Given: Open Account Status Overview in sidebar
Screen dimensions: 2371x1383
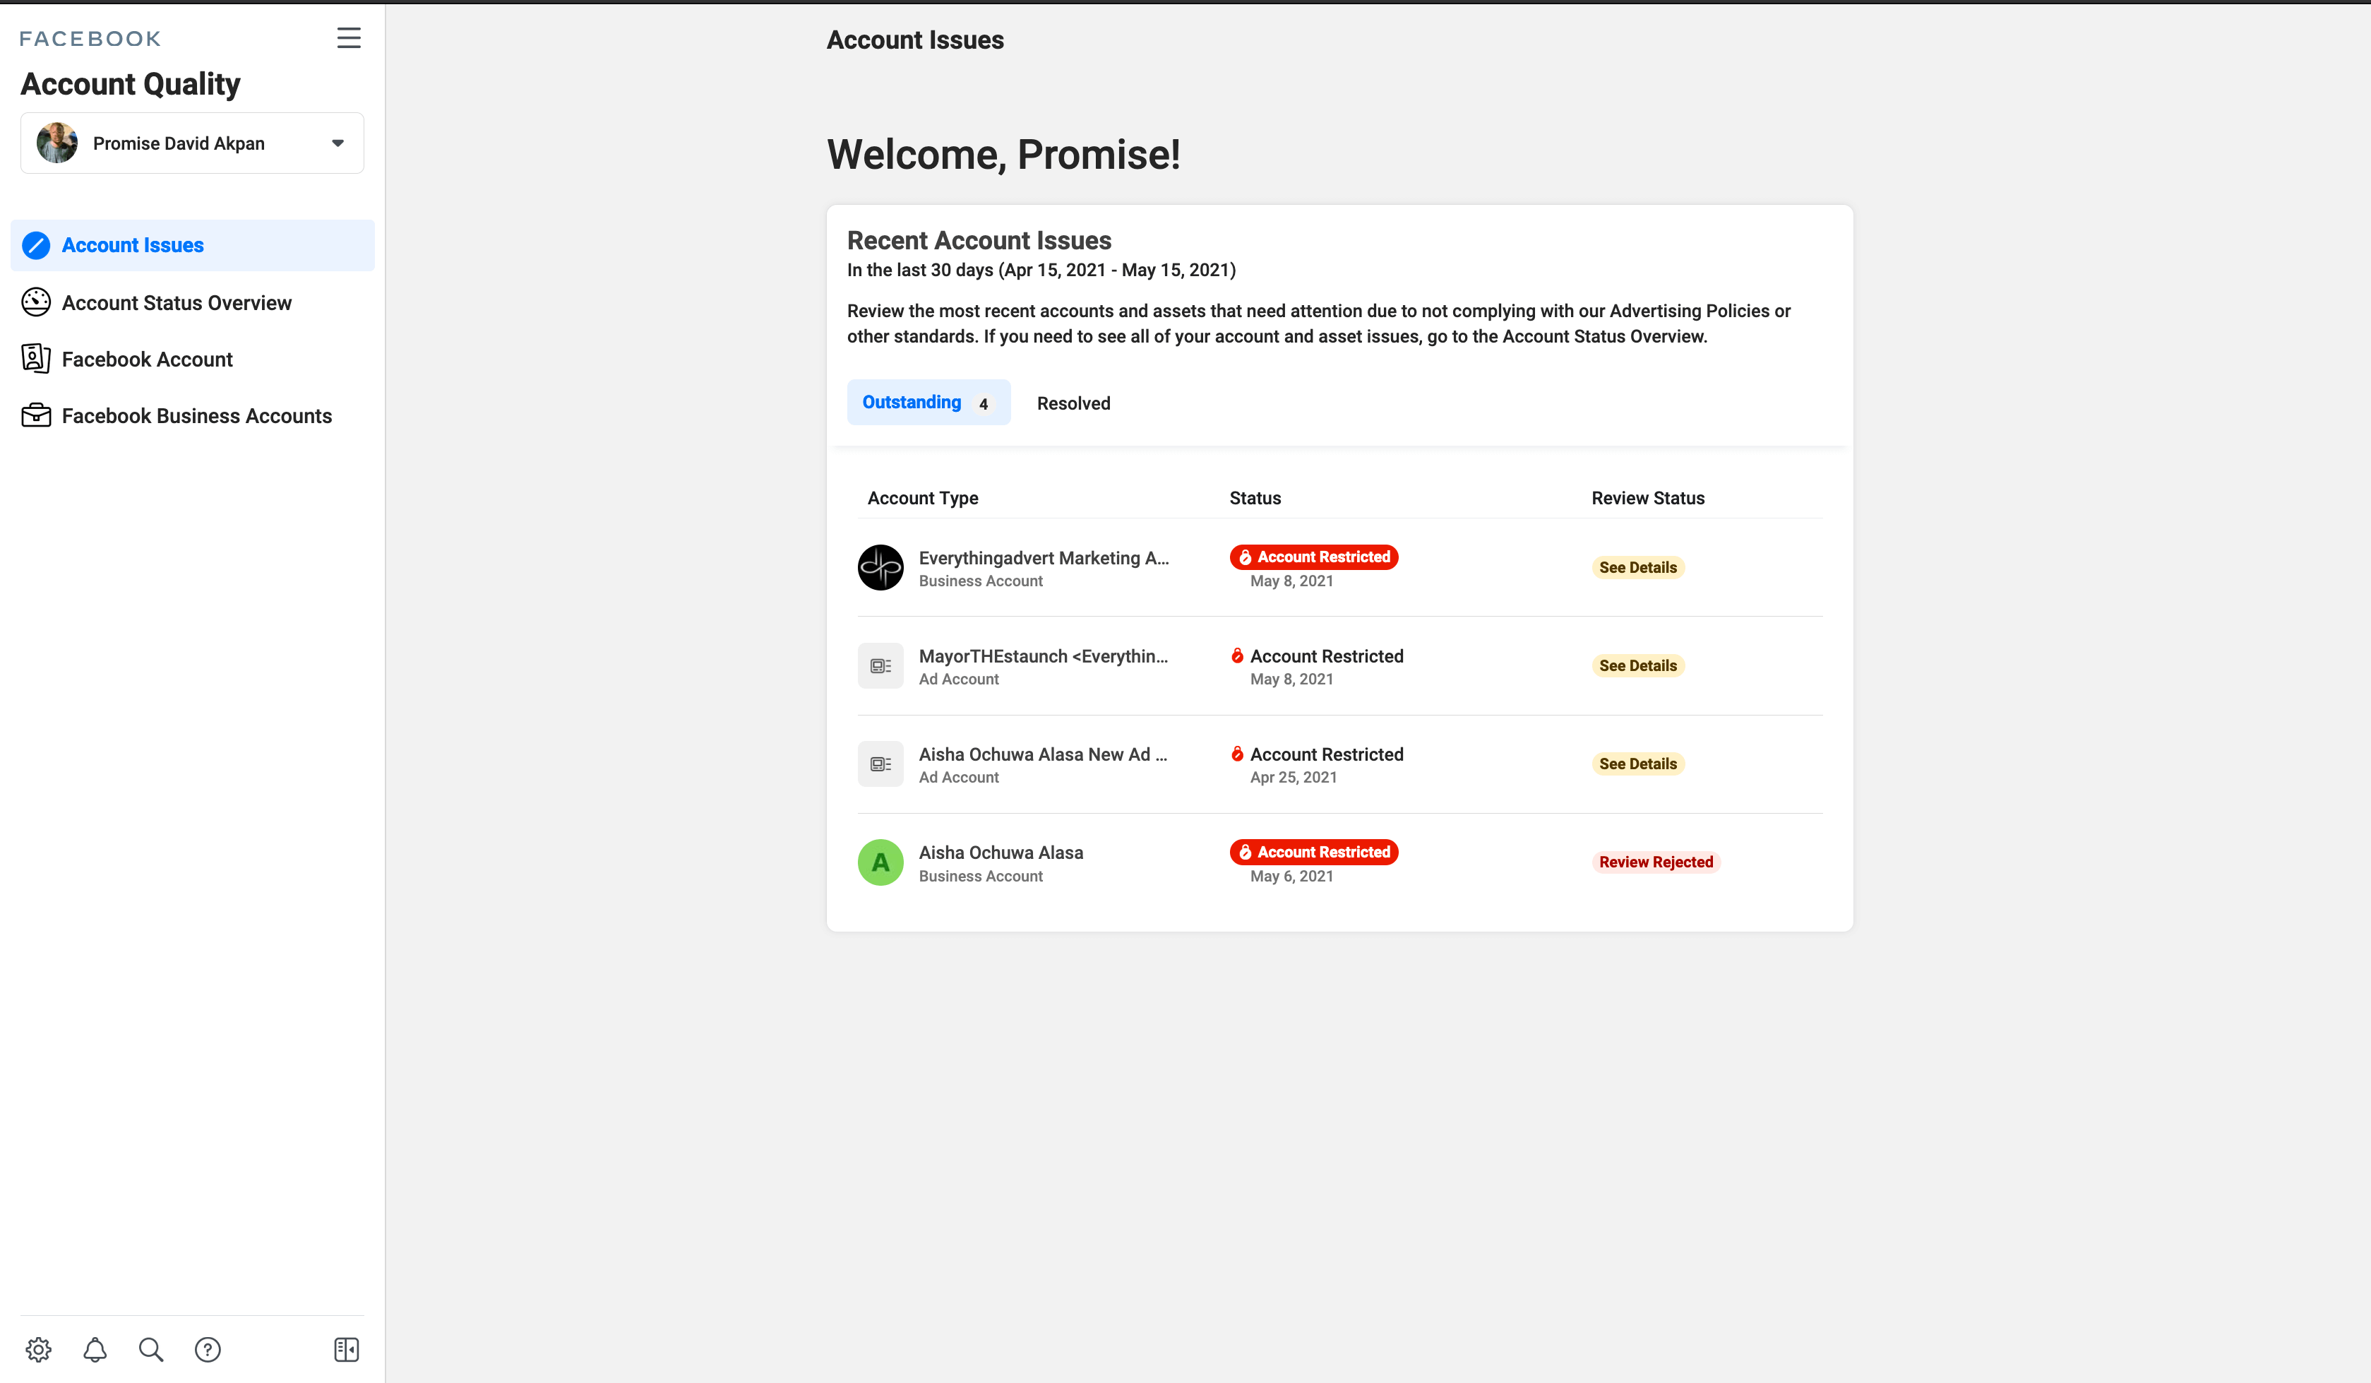Looking at the screenshot, I should pyautogui.click(x=193, y=302).
